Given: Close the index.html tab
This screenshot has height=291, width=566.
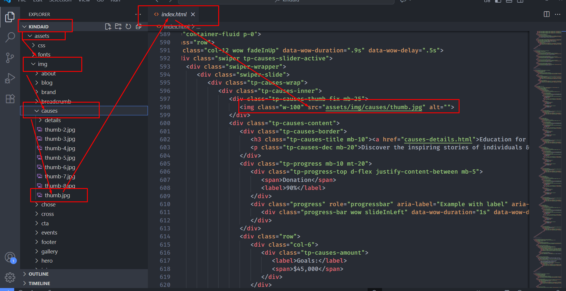Looking at the screenshot, I should coord(193,14).
